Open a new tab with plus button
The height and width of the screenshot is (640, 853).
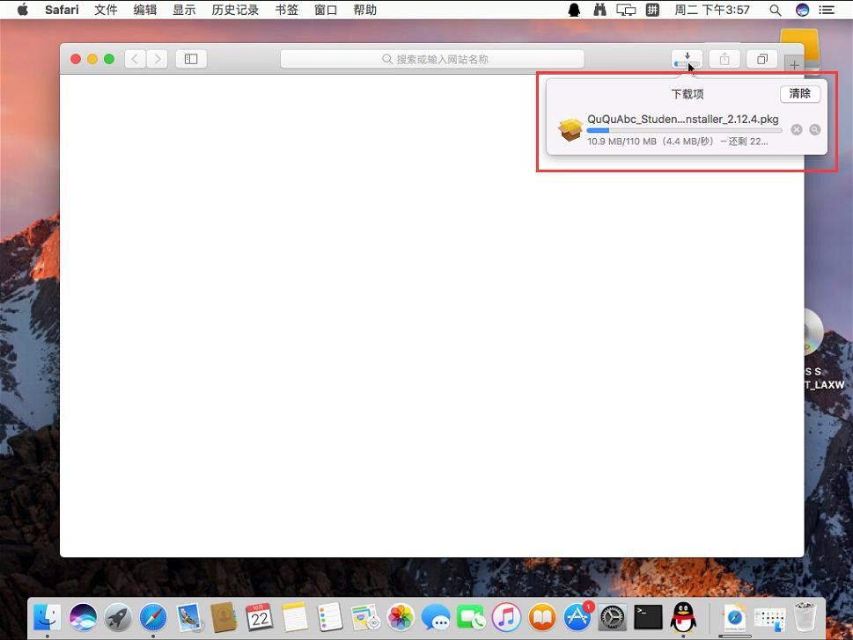point(793,65)
